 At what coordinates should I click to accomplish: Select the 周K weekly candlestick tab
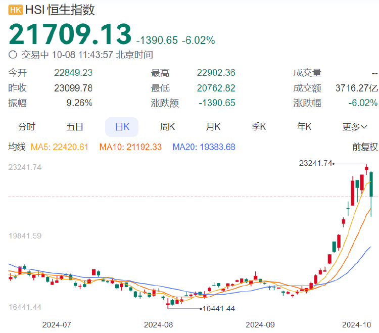(x=167, y=127)
